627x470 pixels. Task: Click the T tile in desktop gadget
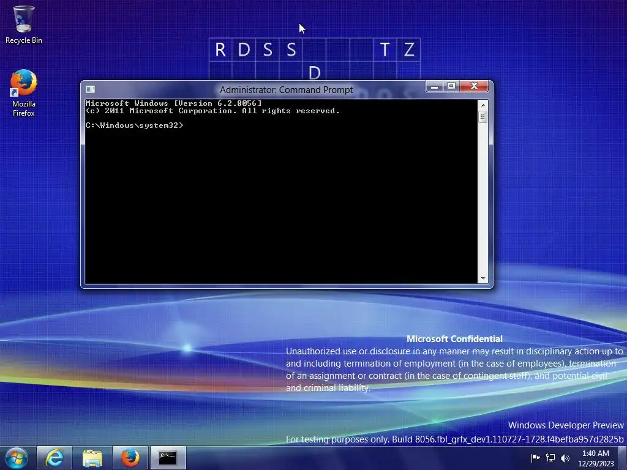pos(385,50)
